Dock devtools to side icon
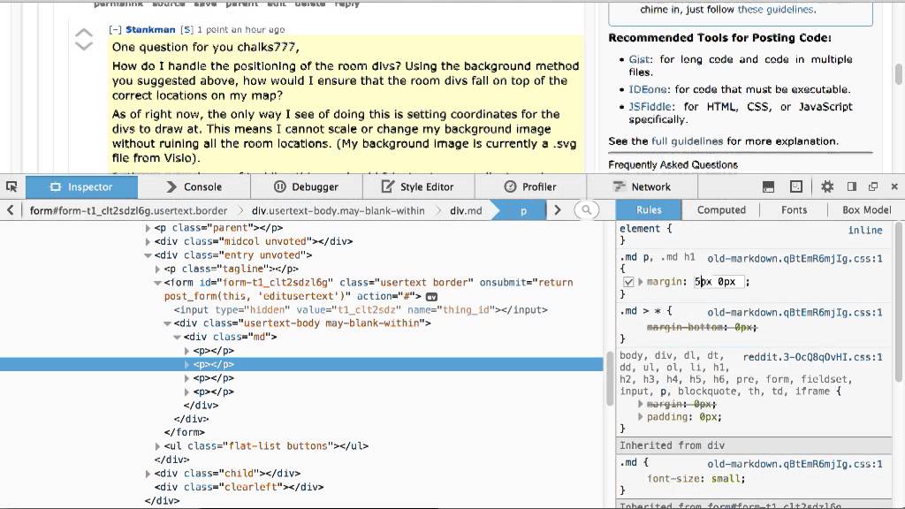The image size is (905, 509). 851,186
